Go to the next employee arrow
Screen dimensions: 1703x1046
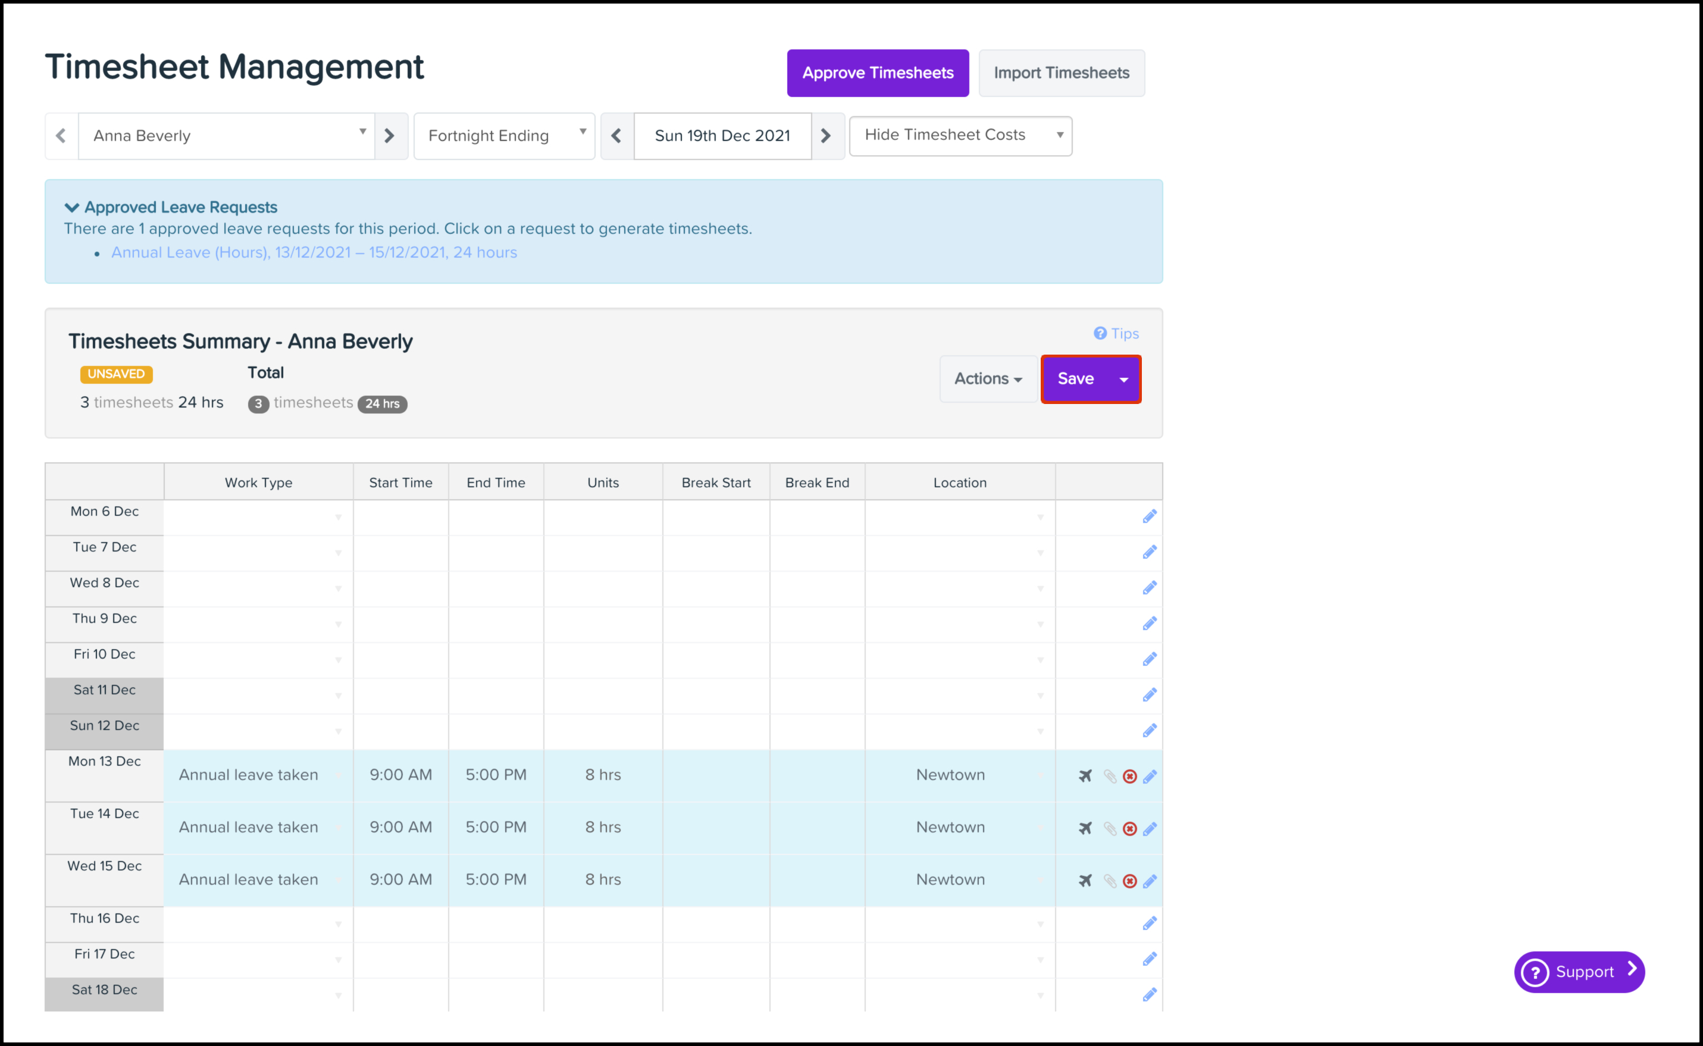click(x=390, y=136)
